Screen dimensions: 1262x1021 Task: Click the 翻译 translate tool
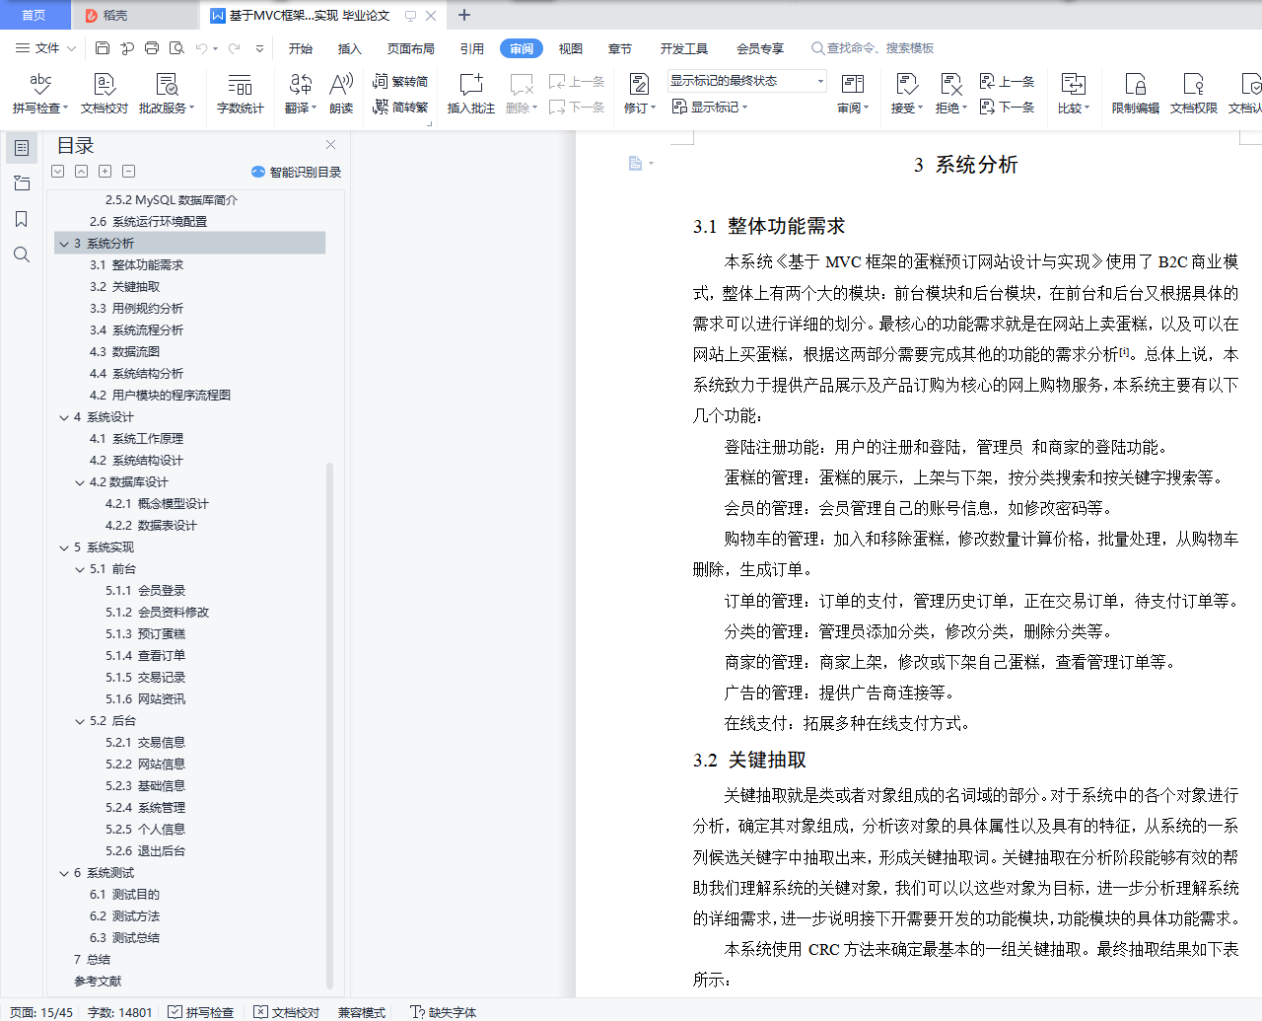[300, 93]
